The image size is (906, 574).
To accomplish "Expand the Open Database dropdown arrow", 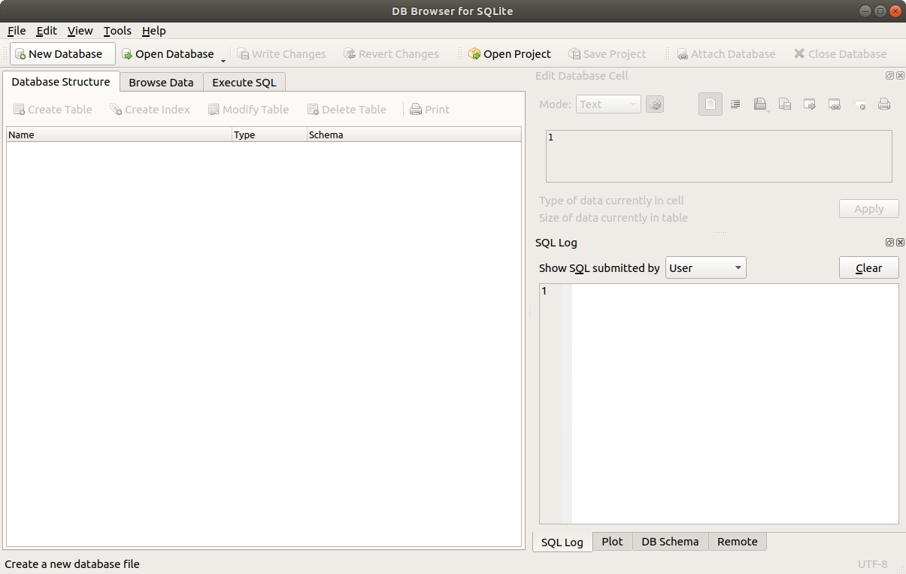I will tap(222, 57).
